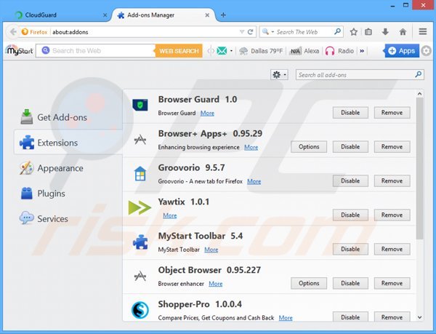Click magnifier icon in Search The Web box
The image size is (436, 334).
[338, 31]
